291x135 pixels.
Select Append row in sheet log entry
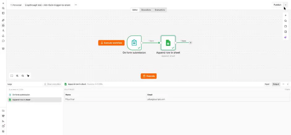[35, 100]
